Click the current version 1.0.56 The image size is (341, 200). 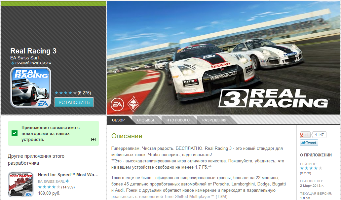[305, 198]
